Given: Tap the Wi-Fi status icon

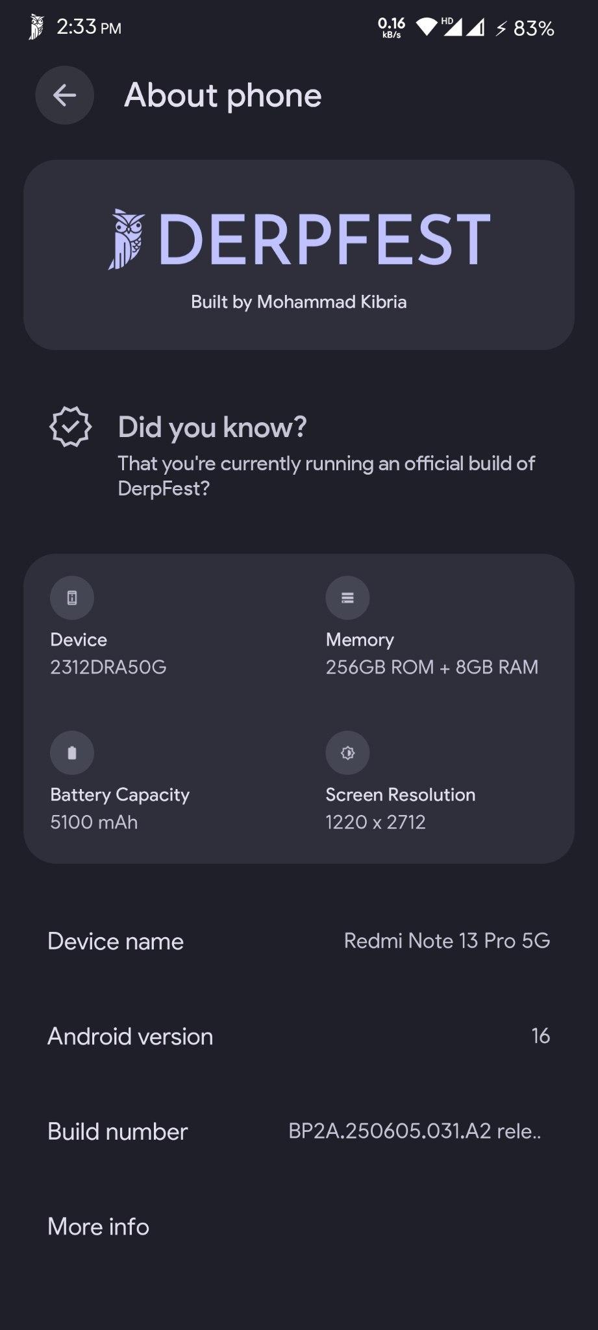Looking at the screenshot, I should [426, 27].
